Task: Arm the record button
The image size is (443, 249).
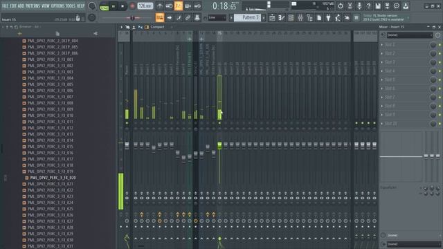Action: [x=132, y=6]
